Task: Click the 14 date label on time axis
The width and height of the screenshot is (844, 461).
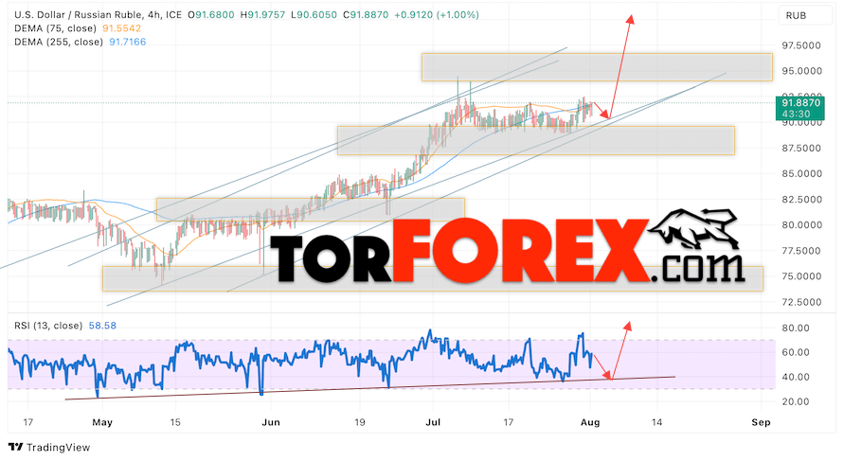Action: (x=656, y=422)
